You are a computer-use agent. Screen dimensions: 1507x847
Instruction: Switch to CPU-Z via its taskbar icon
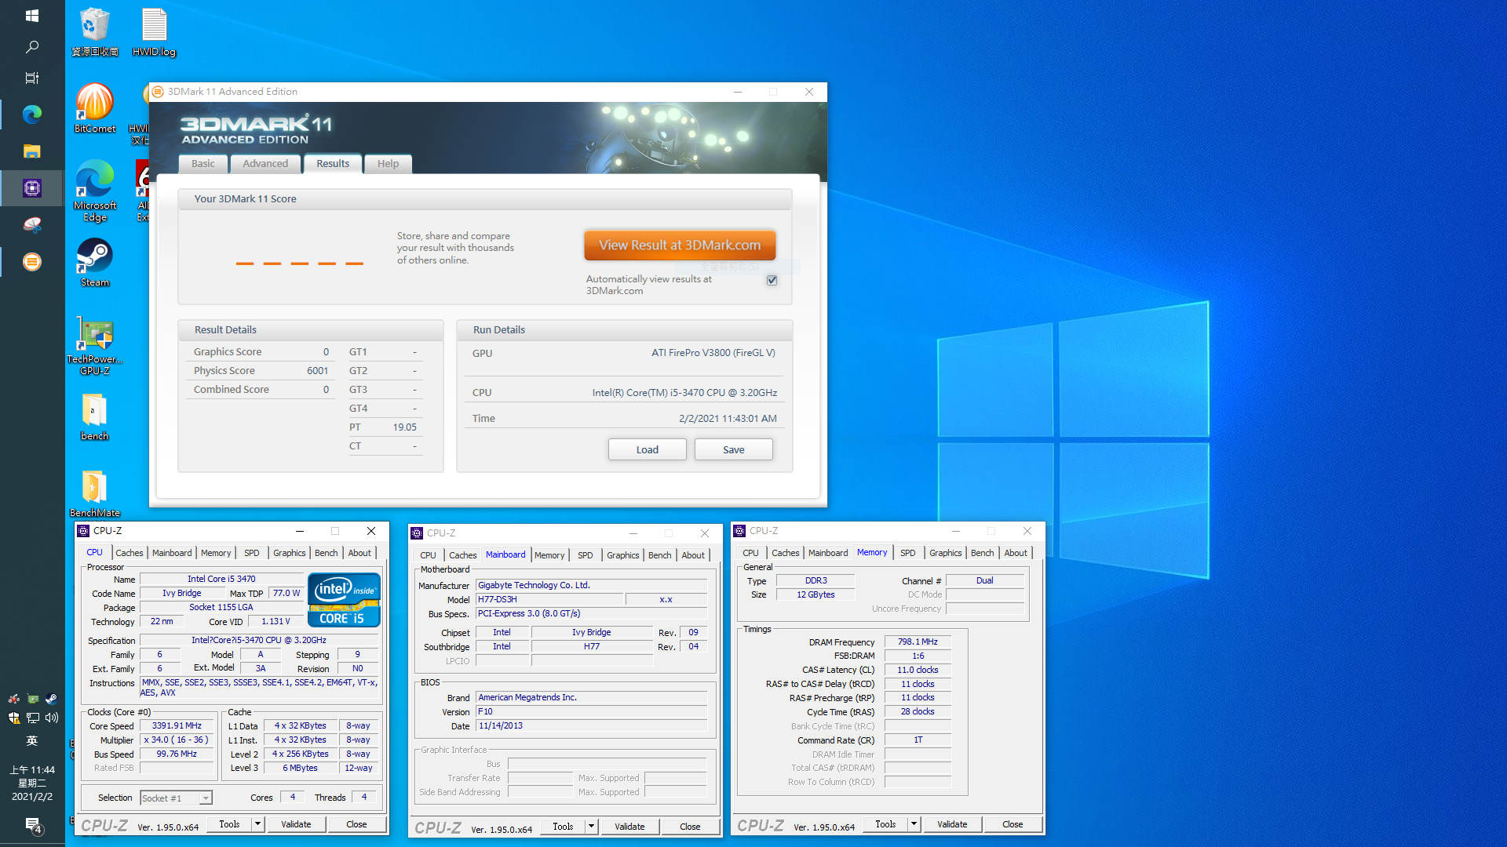point(32,188)
